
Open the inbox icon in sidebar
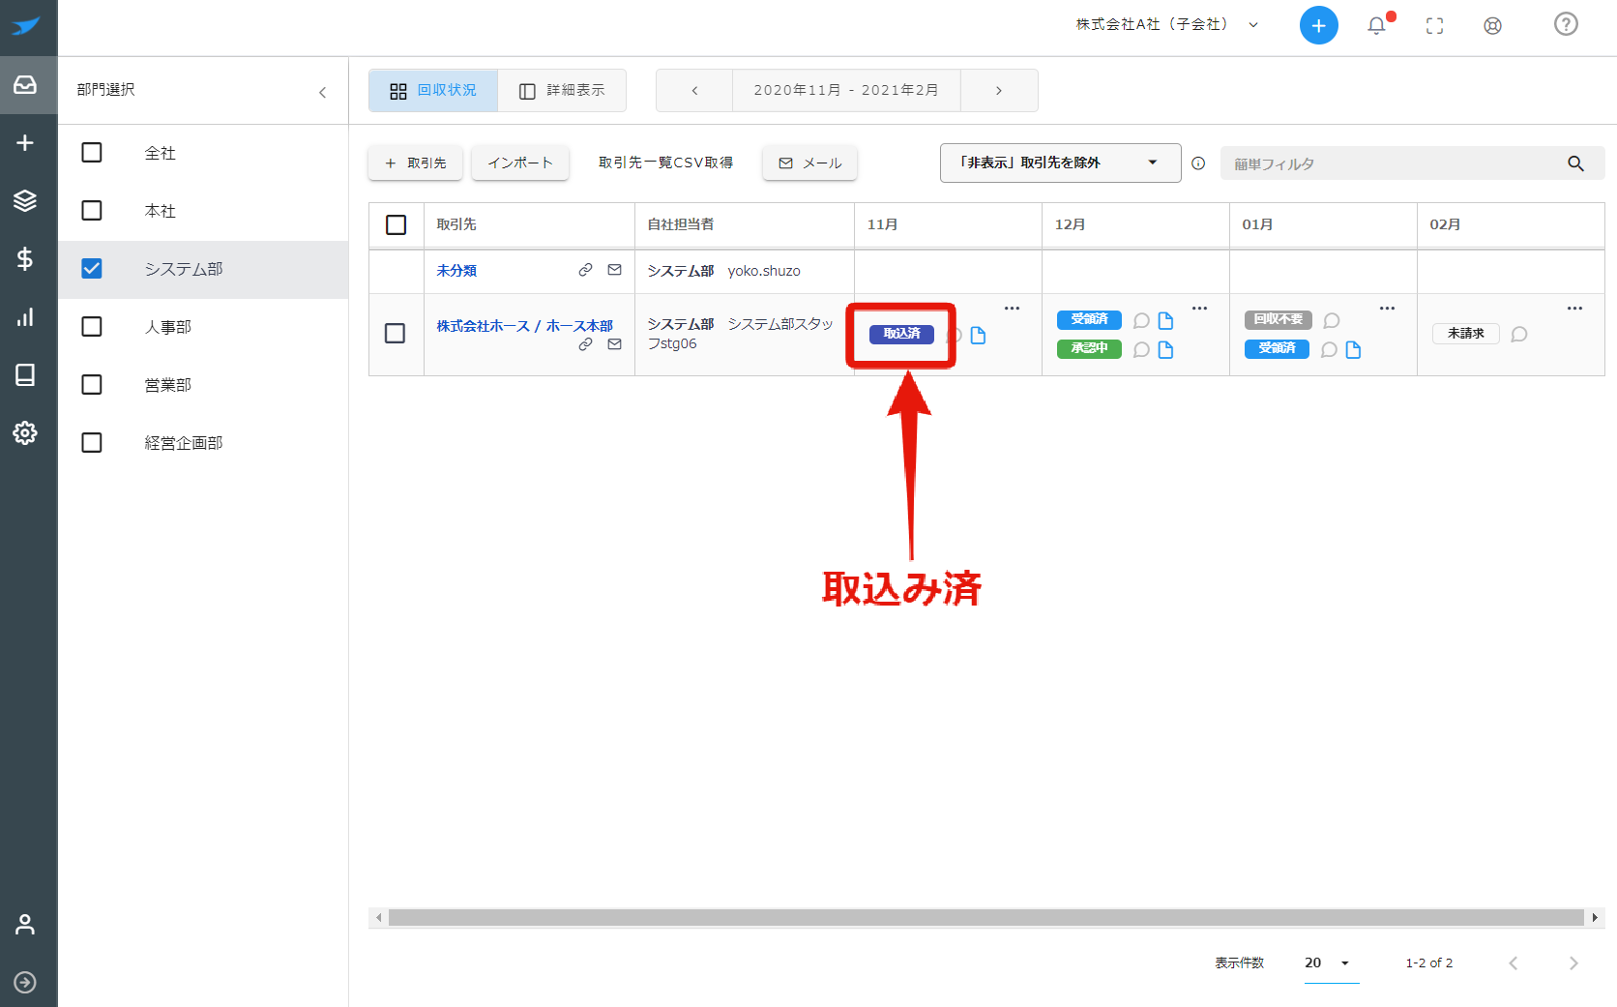tap(25, 85)
